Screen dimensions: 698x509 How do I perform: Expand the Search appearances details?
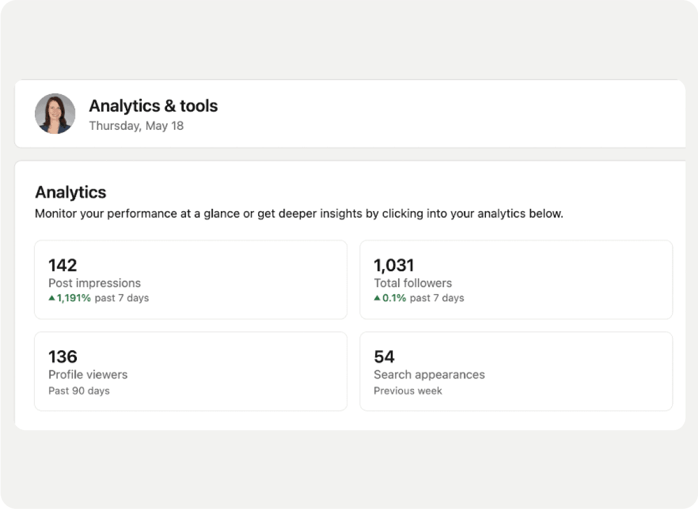516,371
